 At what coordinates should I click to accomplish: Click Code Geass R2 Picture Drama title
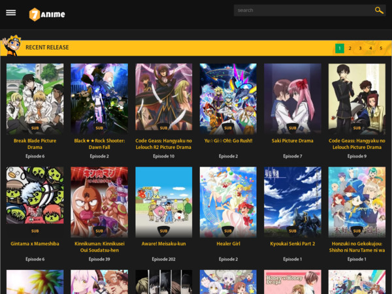pyautogui.click(x=164, y=144)
